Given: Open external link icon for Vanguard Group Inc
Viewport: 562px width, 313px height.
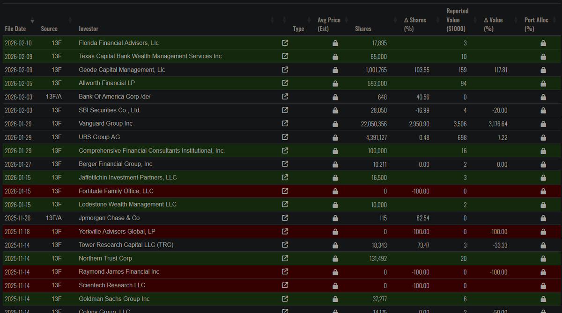Looking at the screenshot, I should click(x=285, y=124).
